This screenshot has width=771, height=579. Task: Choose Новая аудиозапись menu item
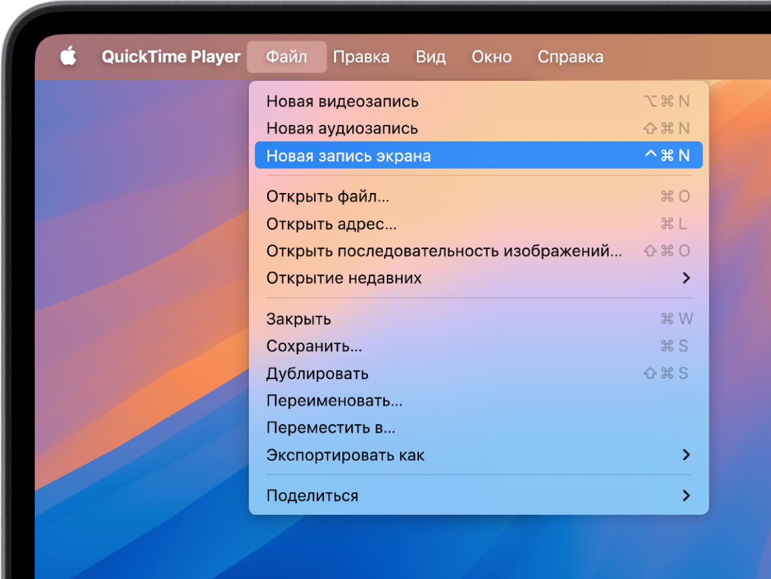pyautogui.click(x=479, y=128)
